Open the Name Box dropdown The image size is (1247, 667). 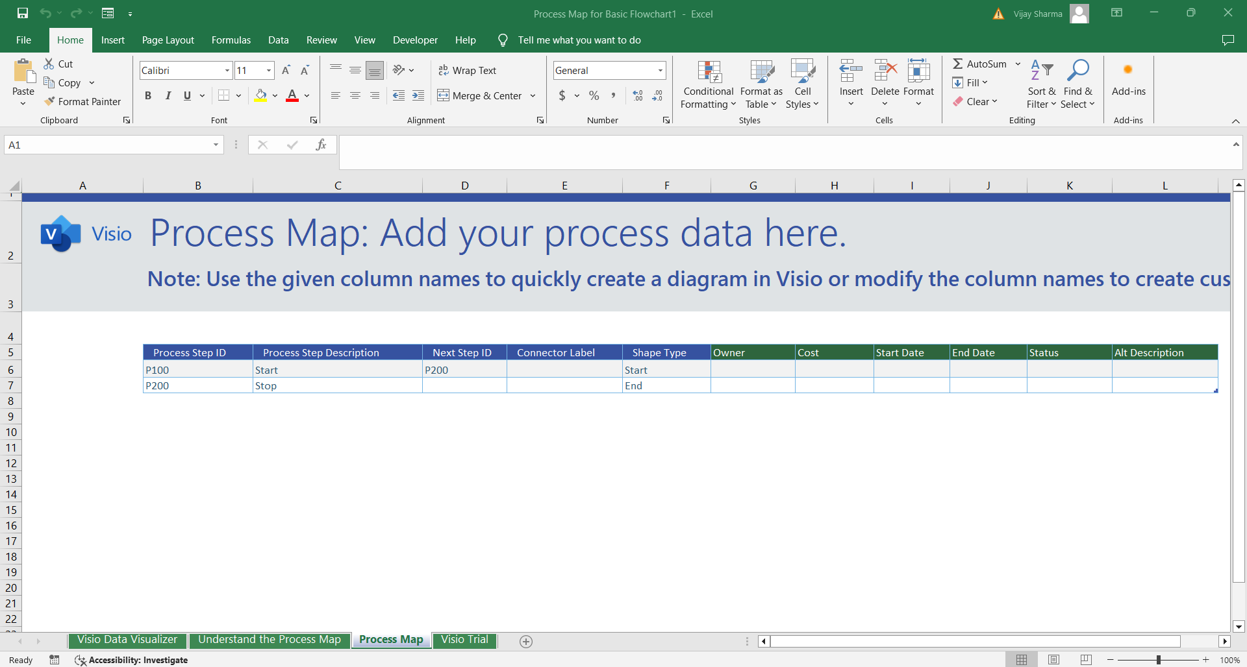(x=216, y=145)
